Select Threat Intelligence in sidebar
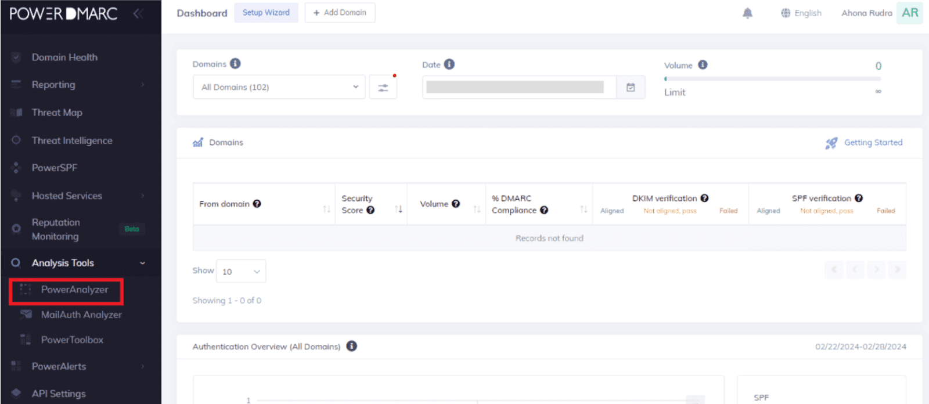Viewport: 929px width, 404px height. point(72,140)
